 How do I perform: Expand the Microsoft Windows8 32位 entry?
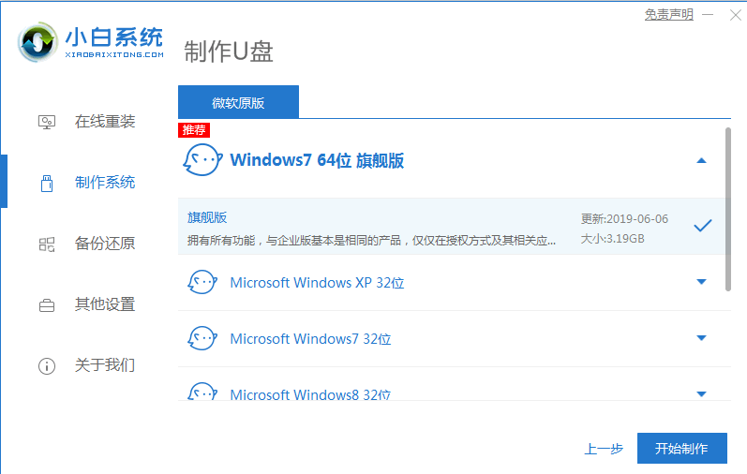701,393
